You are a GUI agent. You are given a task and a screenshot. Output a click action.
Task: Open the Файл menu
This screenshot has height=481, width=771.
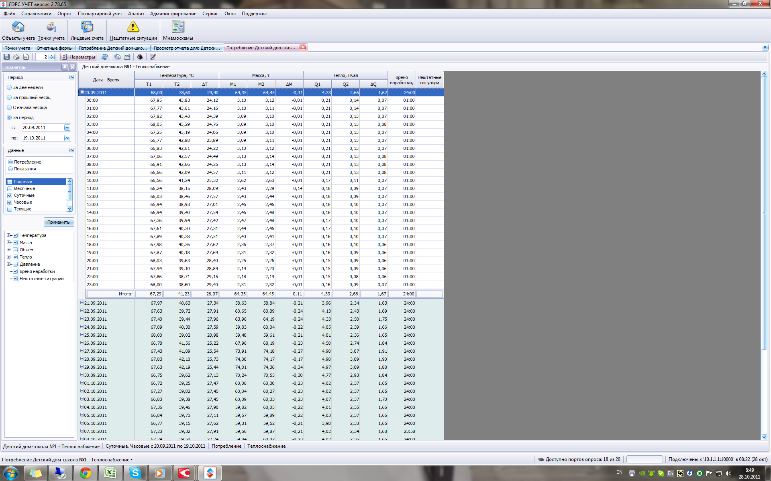pos(9,14)
